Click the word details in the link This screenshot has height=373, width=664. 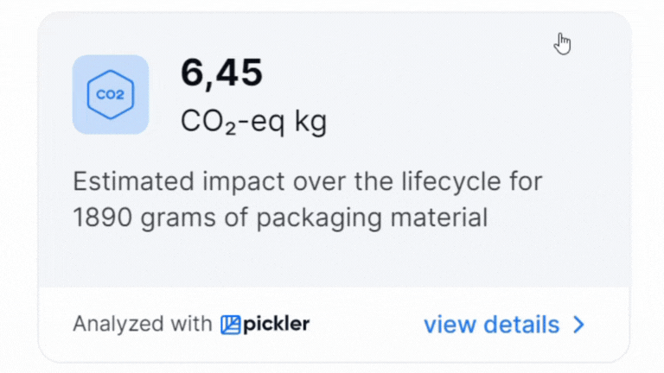(x=521, y=325)
